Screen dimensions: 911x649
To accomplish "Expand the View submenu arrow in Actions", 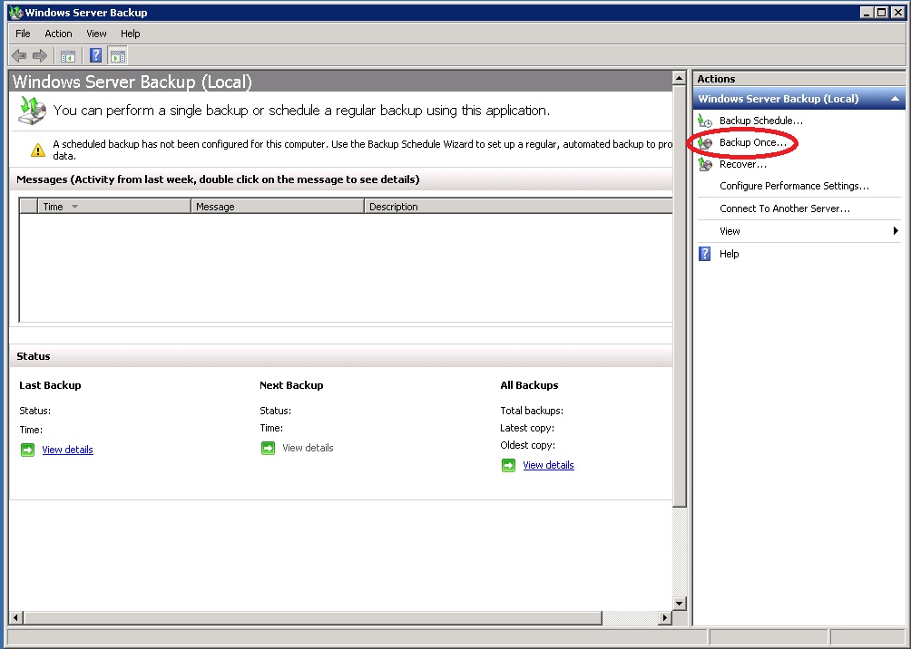I will coord(896,231).
